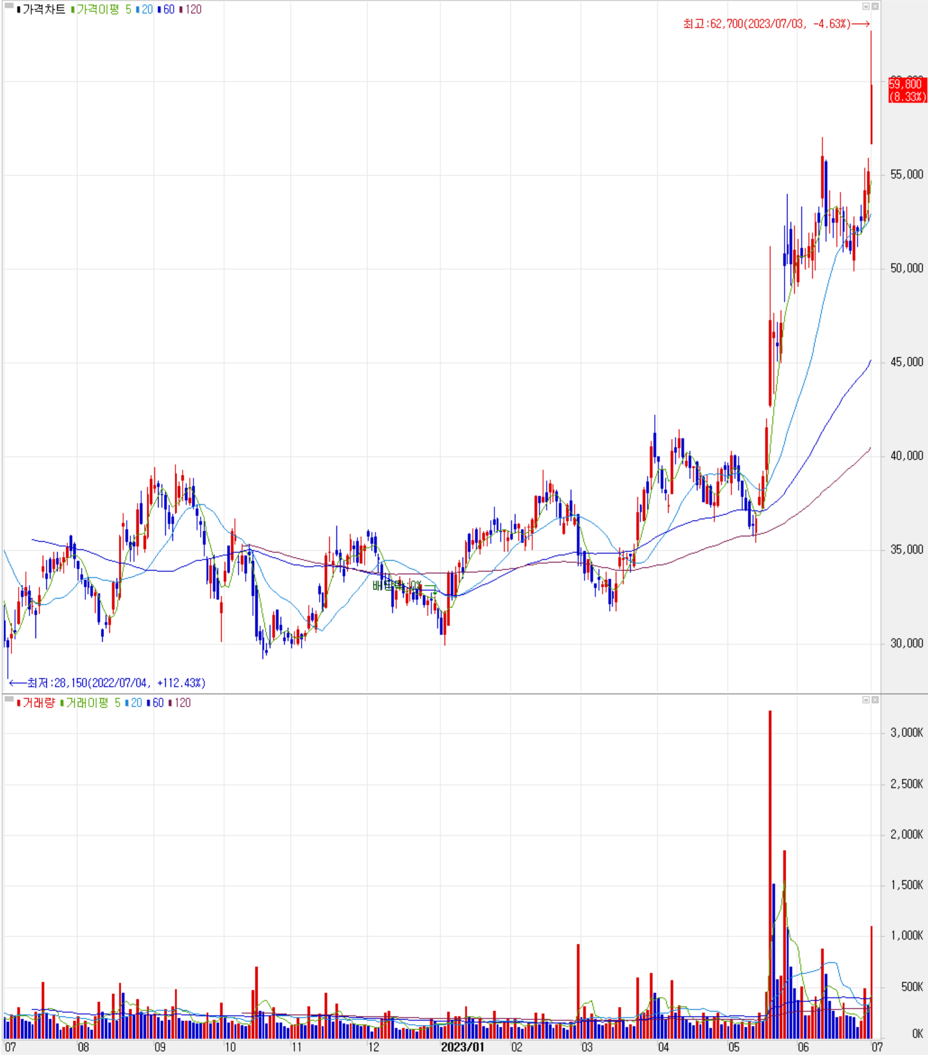Click the 03 month axis label
Viewport: 928px width, 1055px height.
587,1047
